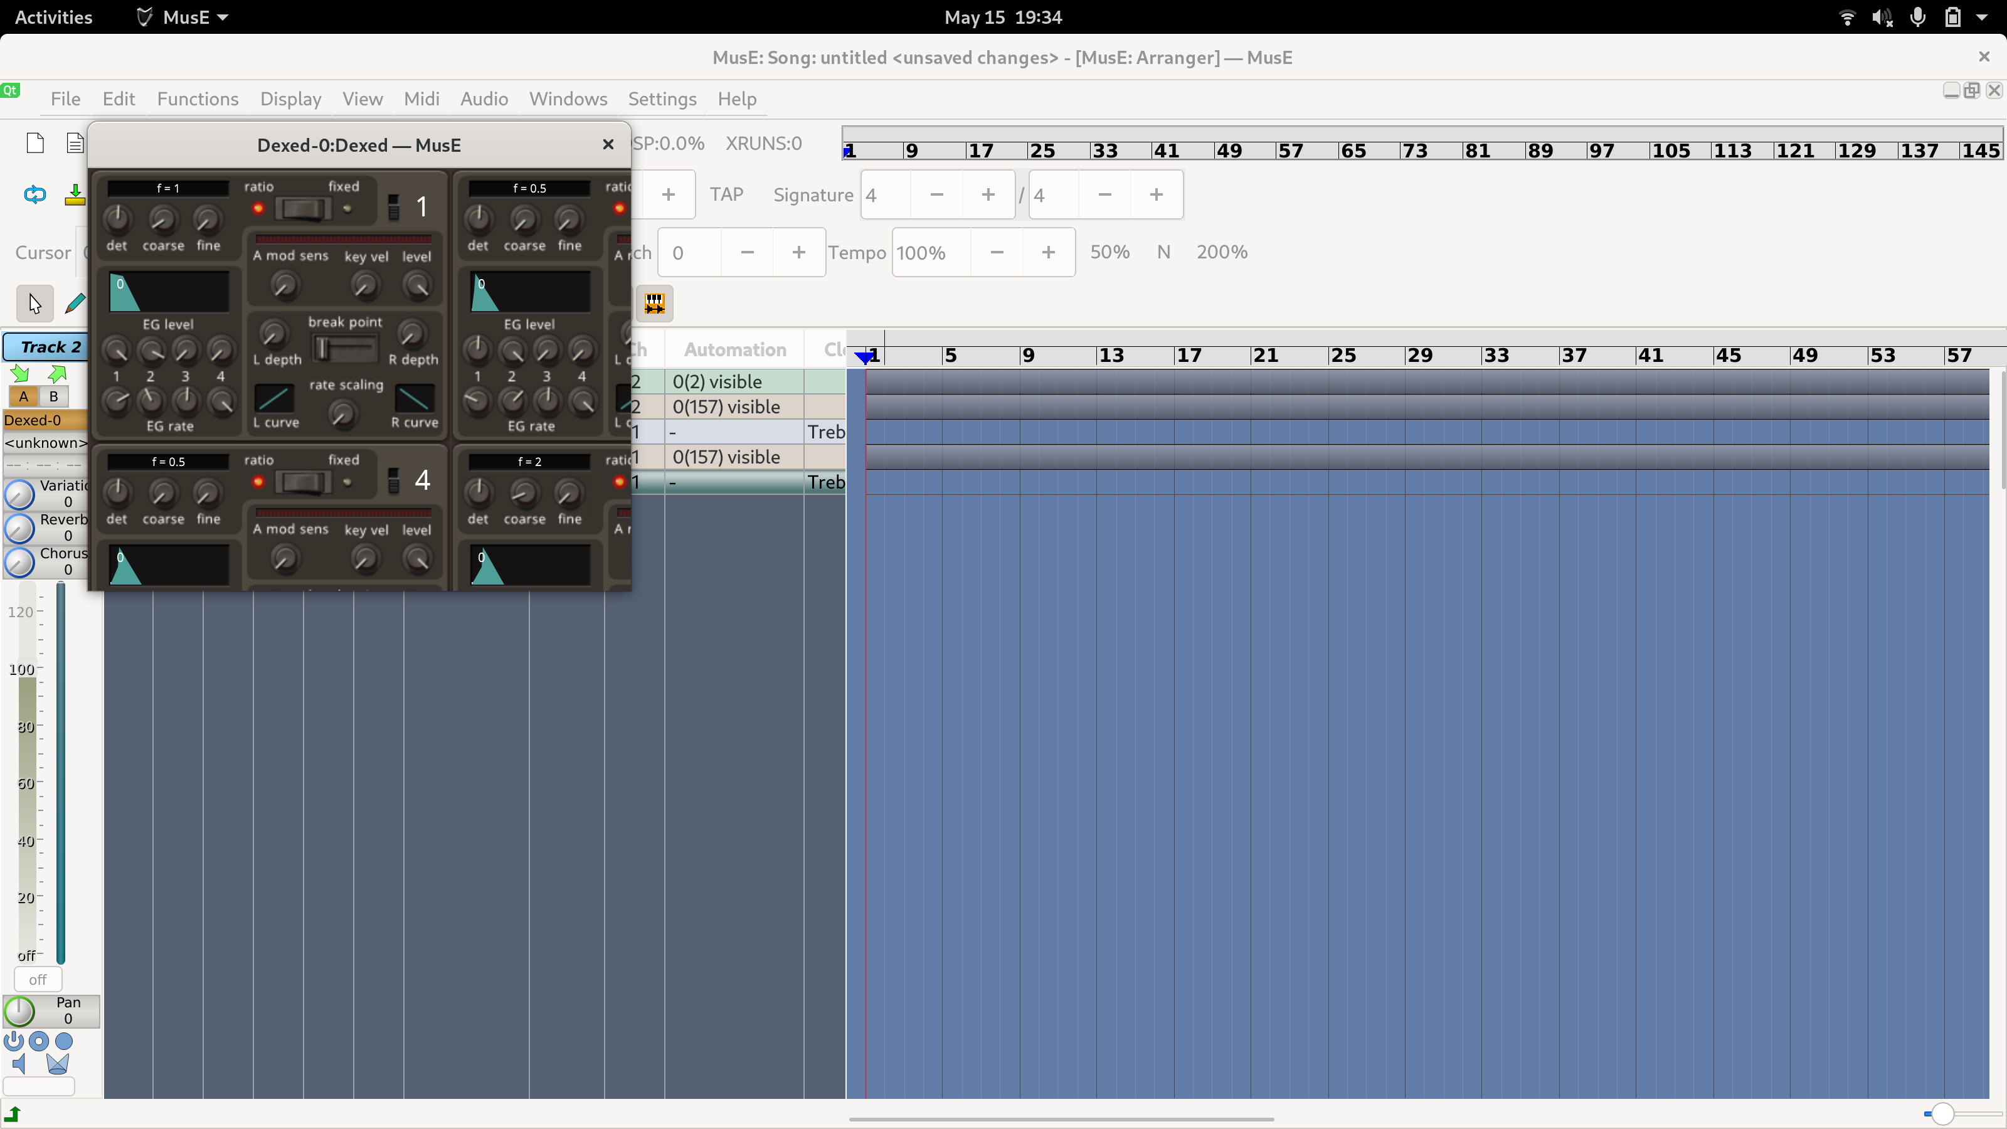
Task: Increase the time signature numerator with the plus stepper
Action: coord(987,194)
